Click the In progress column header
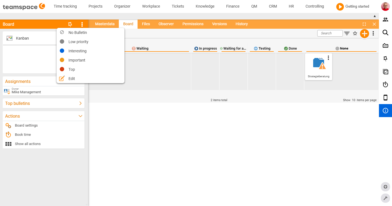The height and width of the screenshot is (206, 392). (x=206, y=49)
